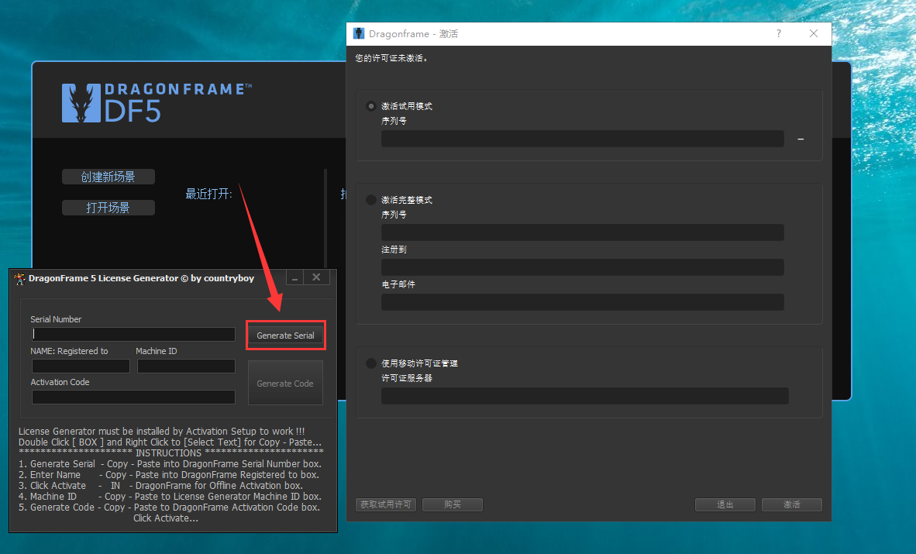Select the 激活试用模式 radio button
The image size is (916, 554).
point(370,106)
